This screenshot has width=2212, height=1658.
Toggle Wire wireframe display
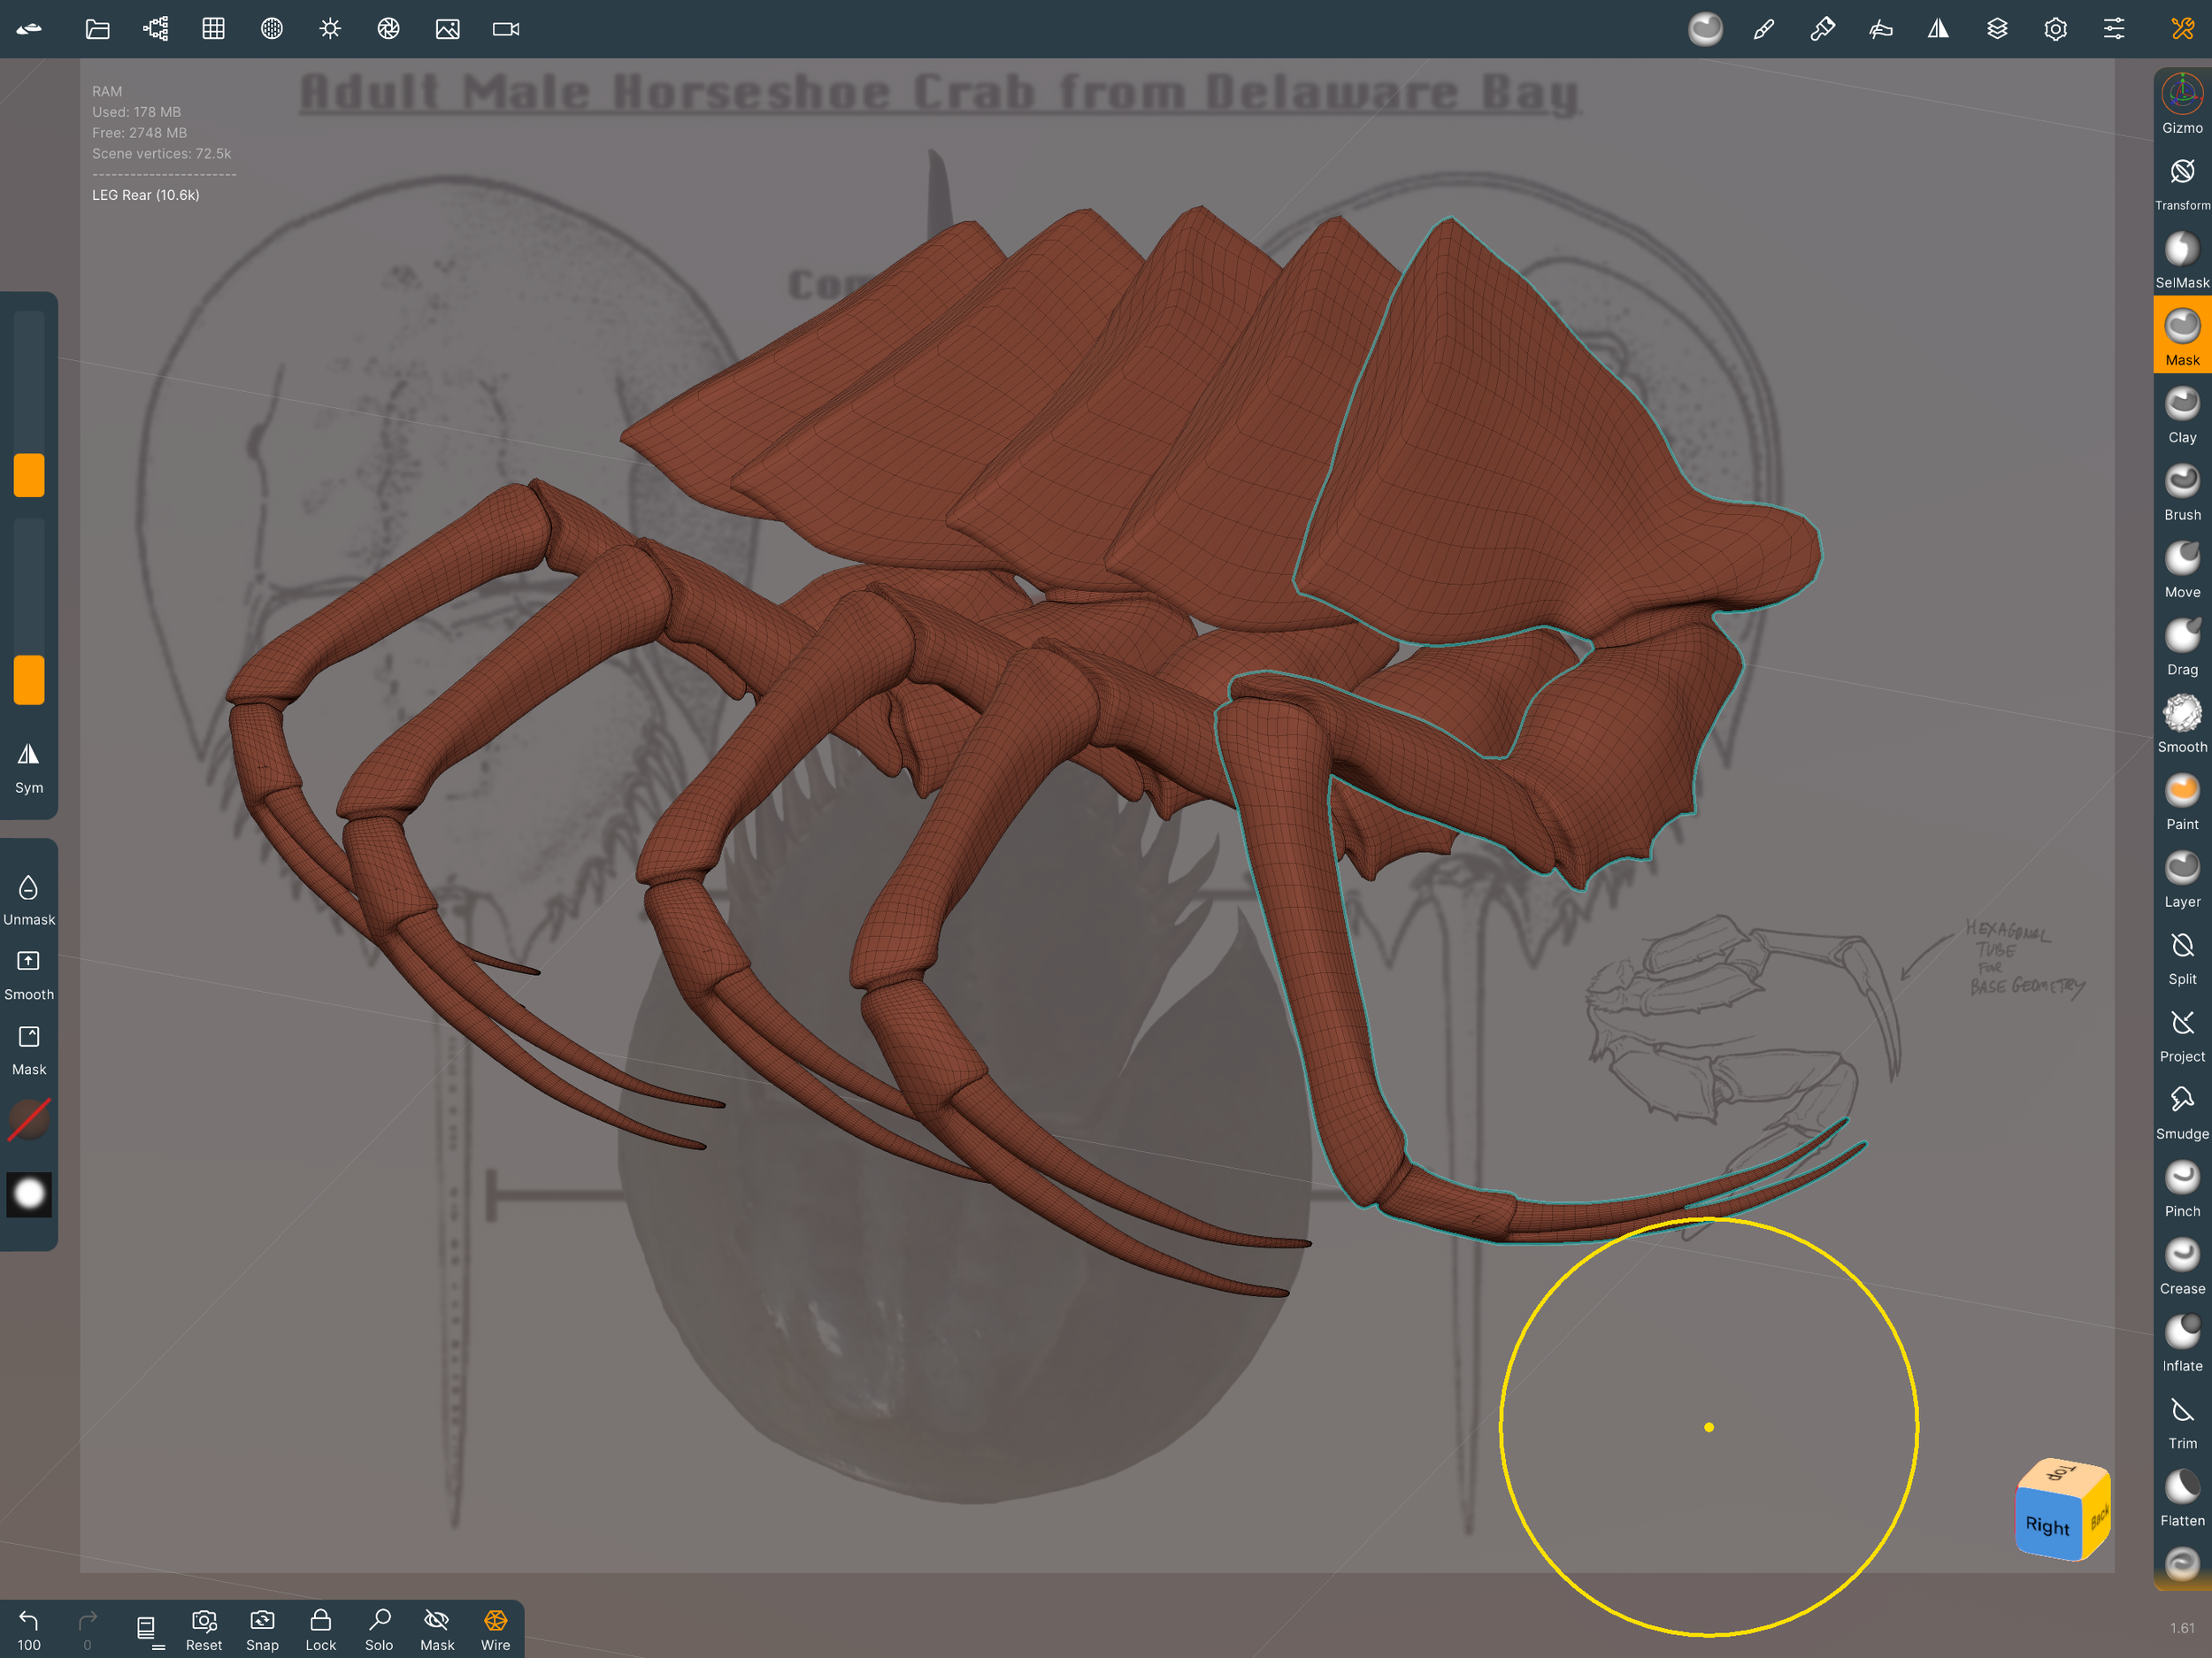click(495, 1629)
